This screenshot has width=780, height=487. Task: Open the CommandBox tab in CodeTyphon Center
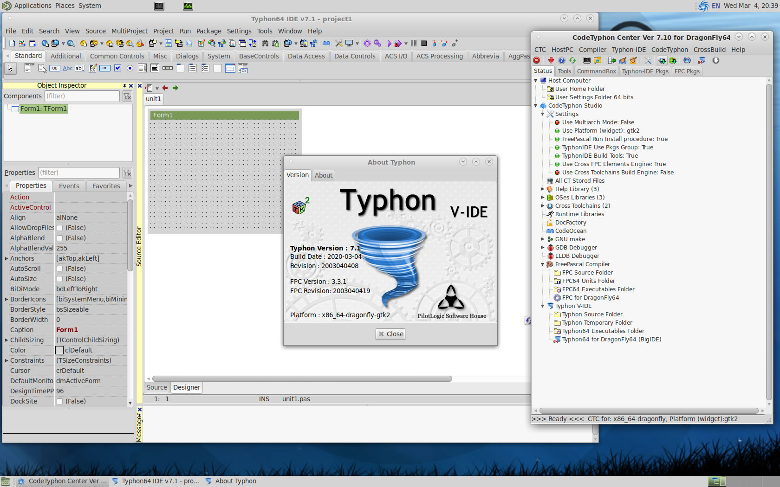coord(596,71)
